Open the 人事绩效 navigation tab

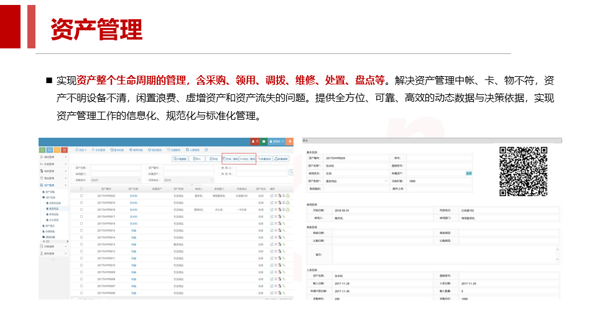pyautogui.click(x=193, y=150)
